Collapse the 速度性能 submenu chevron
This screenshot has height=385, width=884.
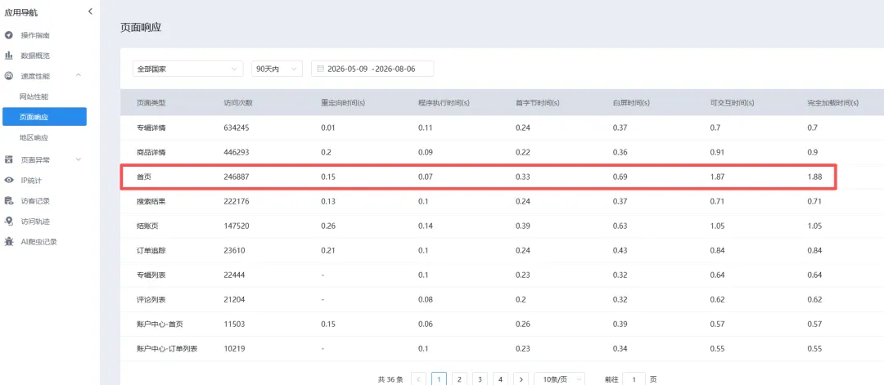tap(79, 75)
